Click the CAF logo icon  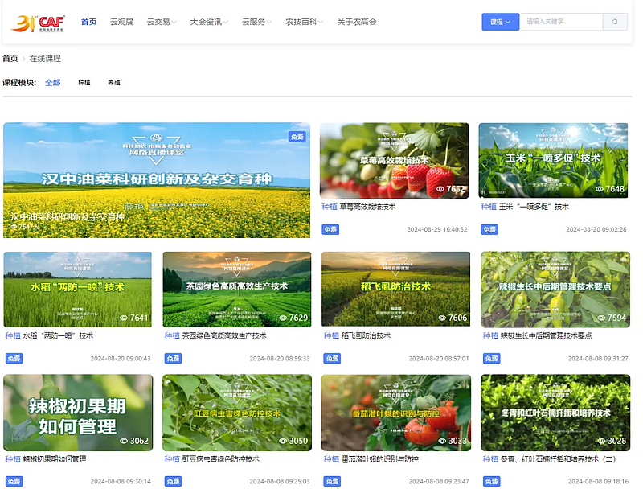click(x=38, y=22)
